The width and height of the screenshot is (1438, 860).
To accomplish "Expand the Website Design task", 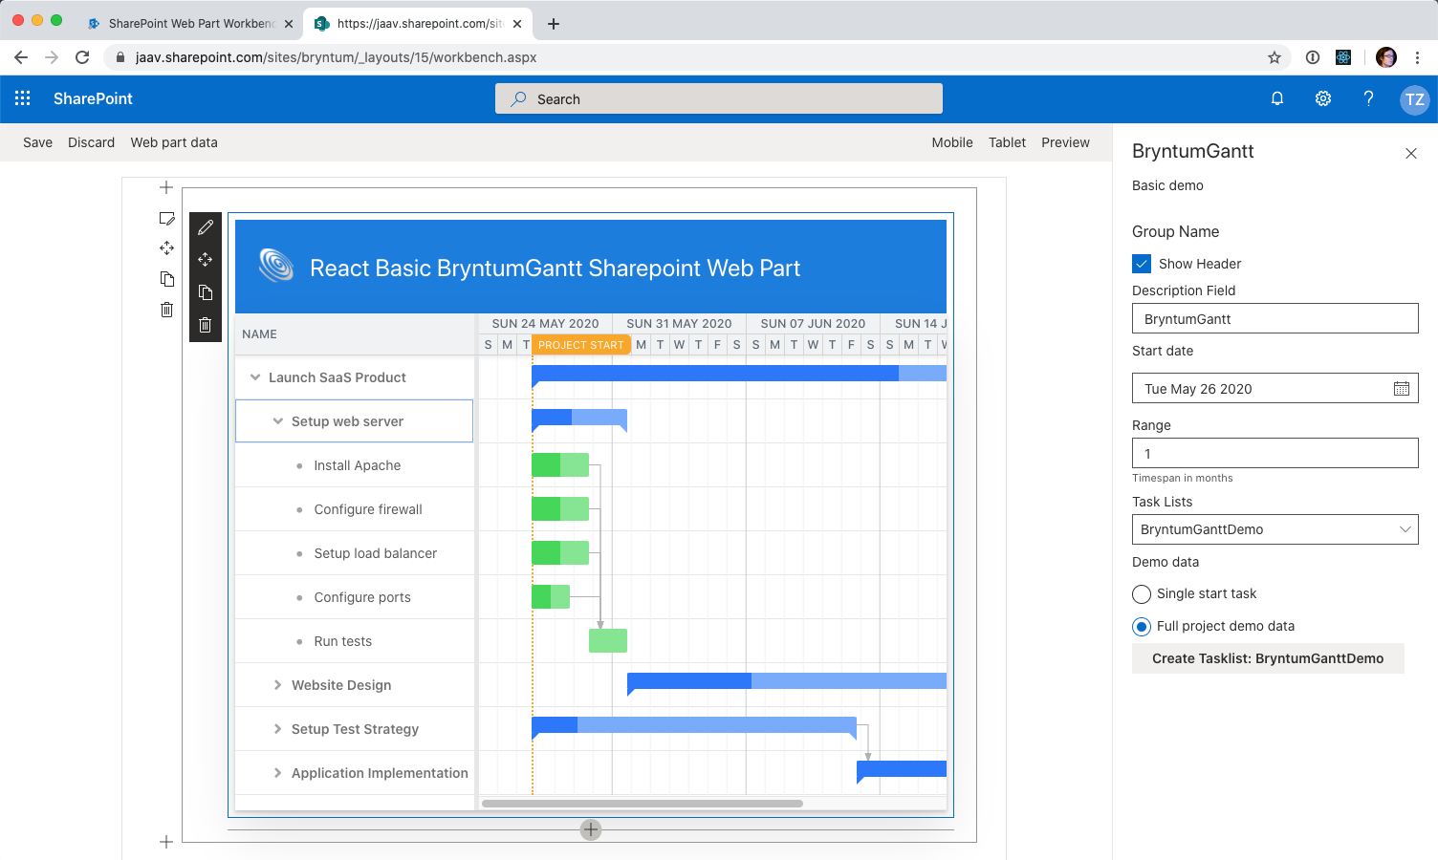I will (x=278, y=685).
